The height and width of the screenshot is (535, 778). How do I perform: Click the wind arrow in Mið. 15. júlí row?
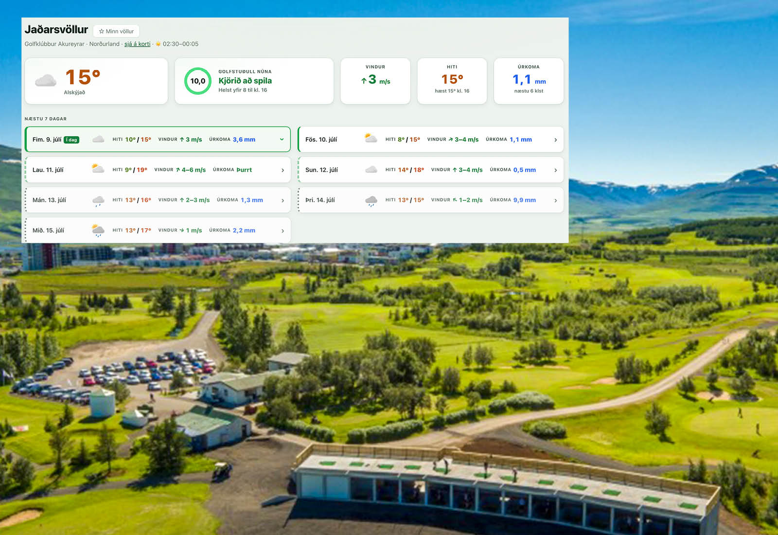pyautogui.click(x=182, y=231)
